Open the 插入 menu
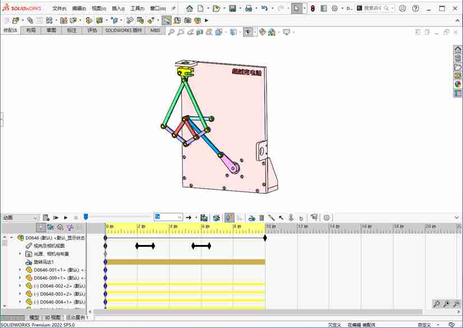The width and height of the screenshot is (463, 328). coord(118,8)
